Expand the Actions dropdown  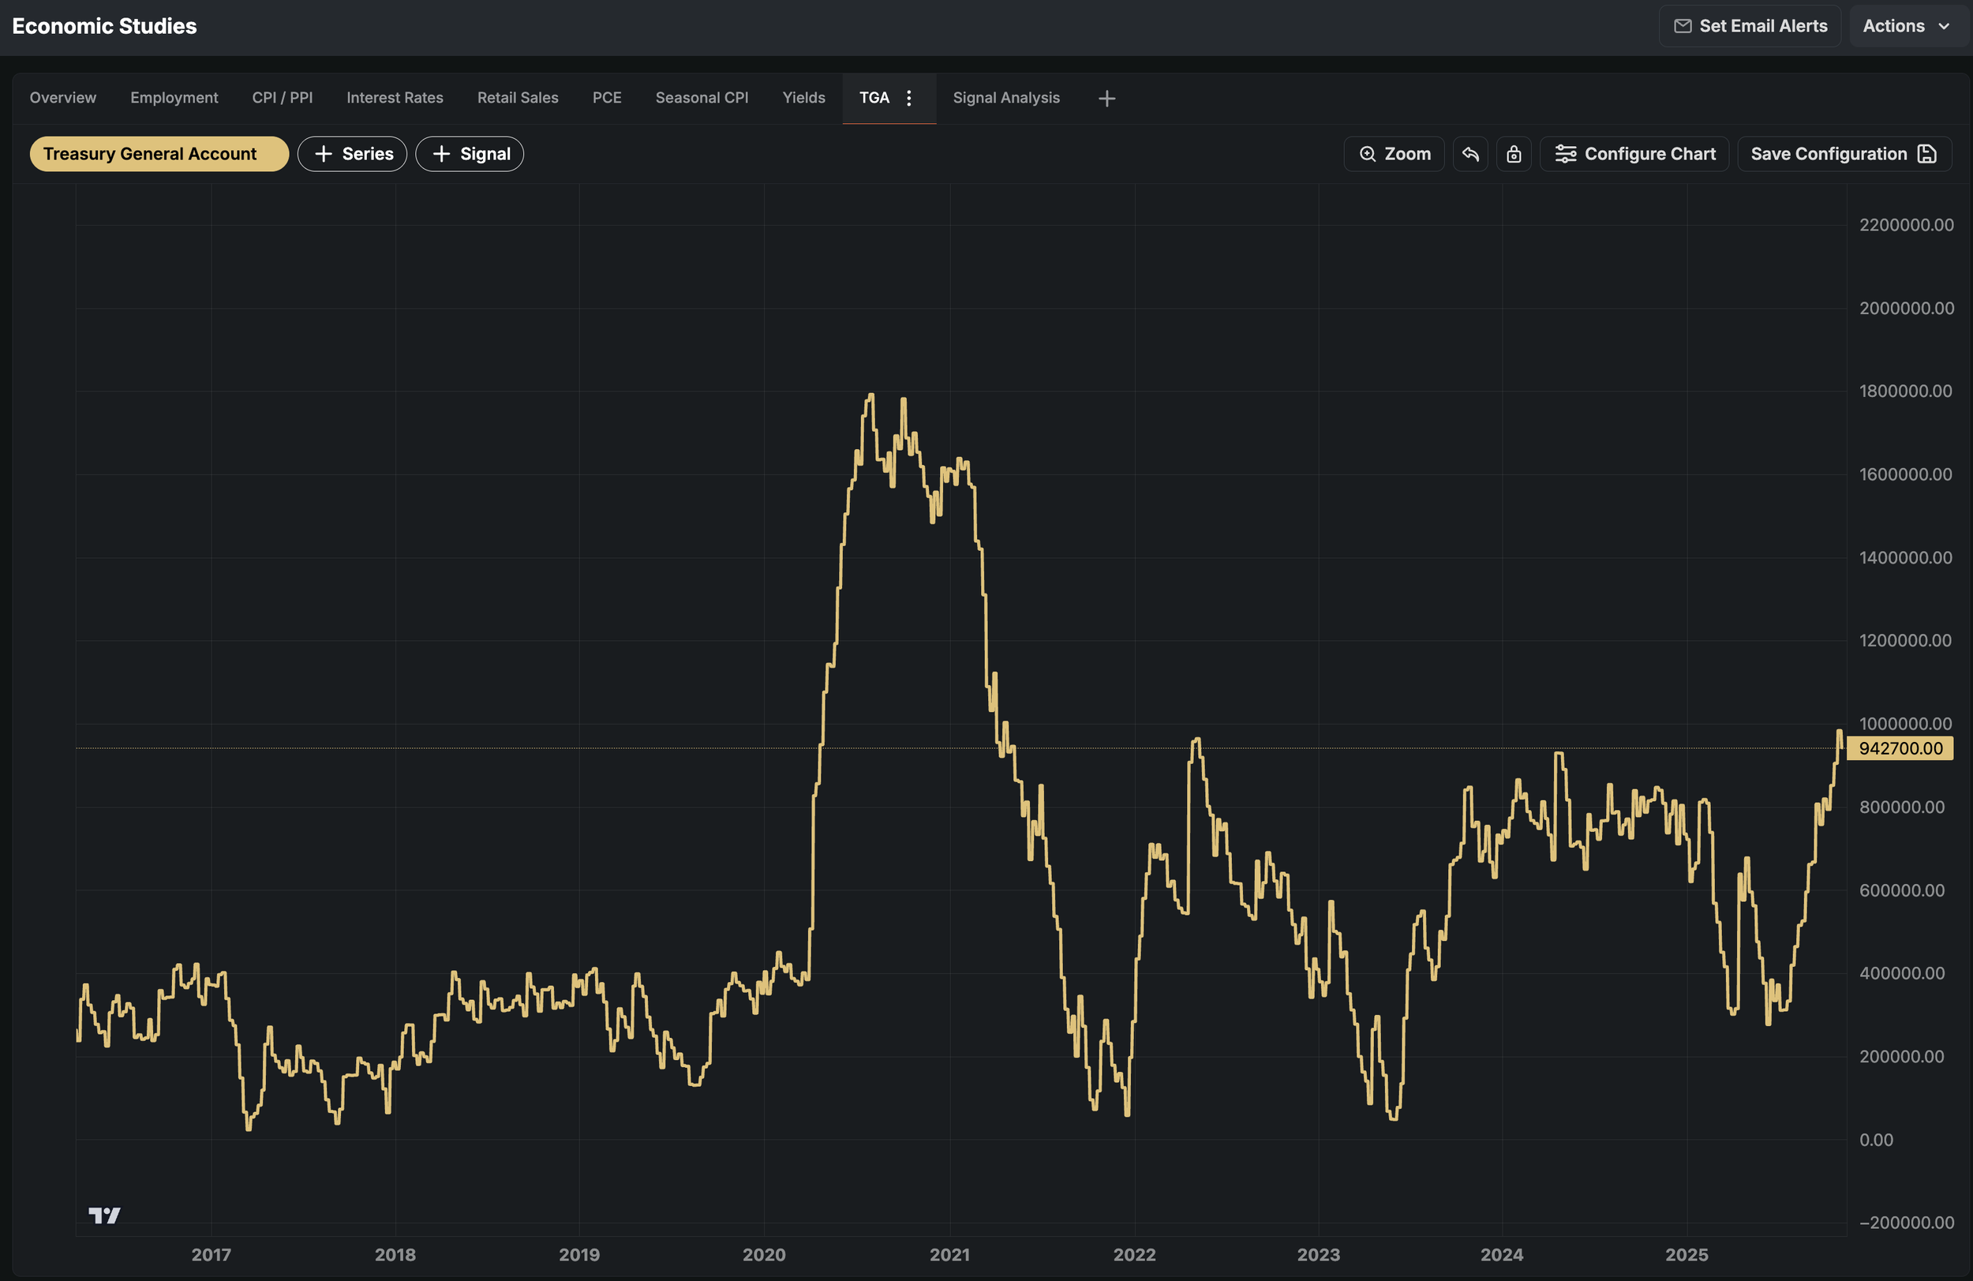[x=1905, y=26]
